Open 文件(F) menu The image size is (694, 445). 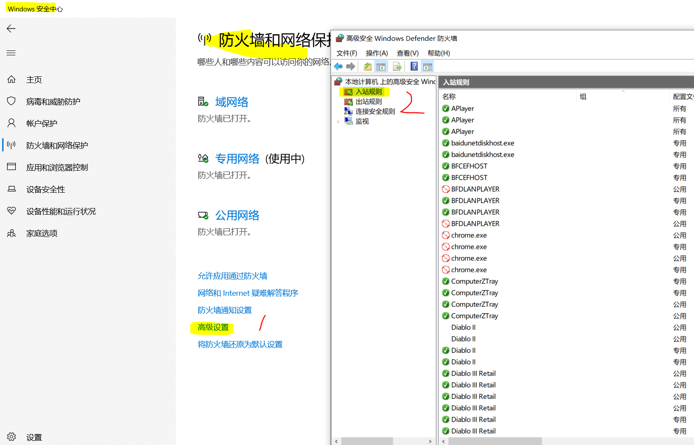pos(347,53)
